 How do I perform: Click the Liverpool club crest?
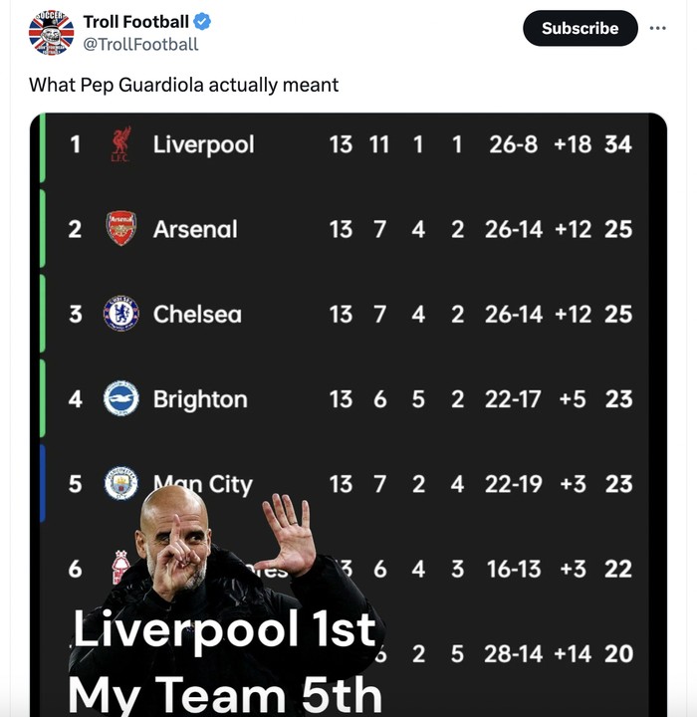[120, 145]
